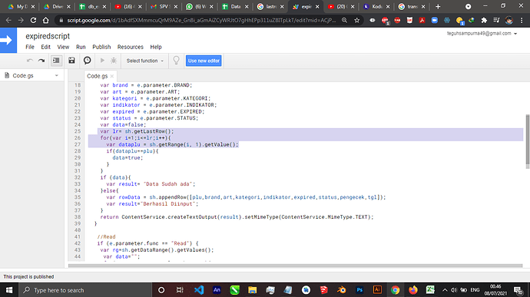Viewport: 530px width, 297px height.
Task: Click the blue arrow Apps Script logo
Action: click(8, 40)
